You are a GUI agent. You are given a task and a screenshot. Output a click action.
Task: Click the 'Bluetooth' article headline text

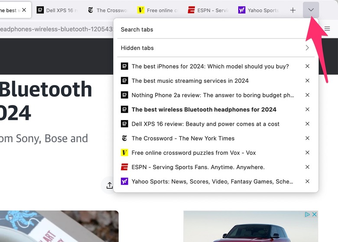coord(46,89)
